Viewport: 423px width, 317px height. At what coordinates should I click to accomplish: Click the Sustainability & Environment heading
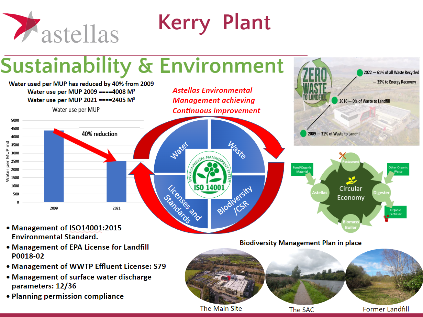[x=142, y=66]
